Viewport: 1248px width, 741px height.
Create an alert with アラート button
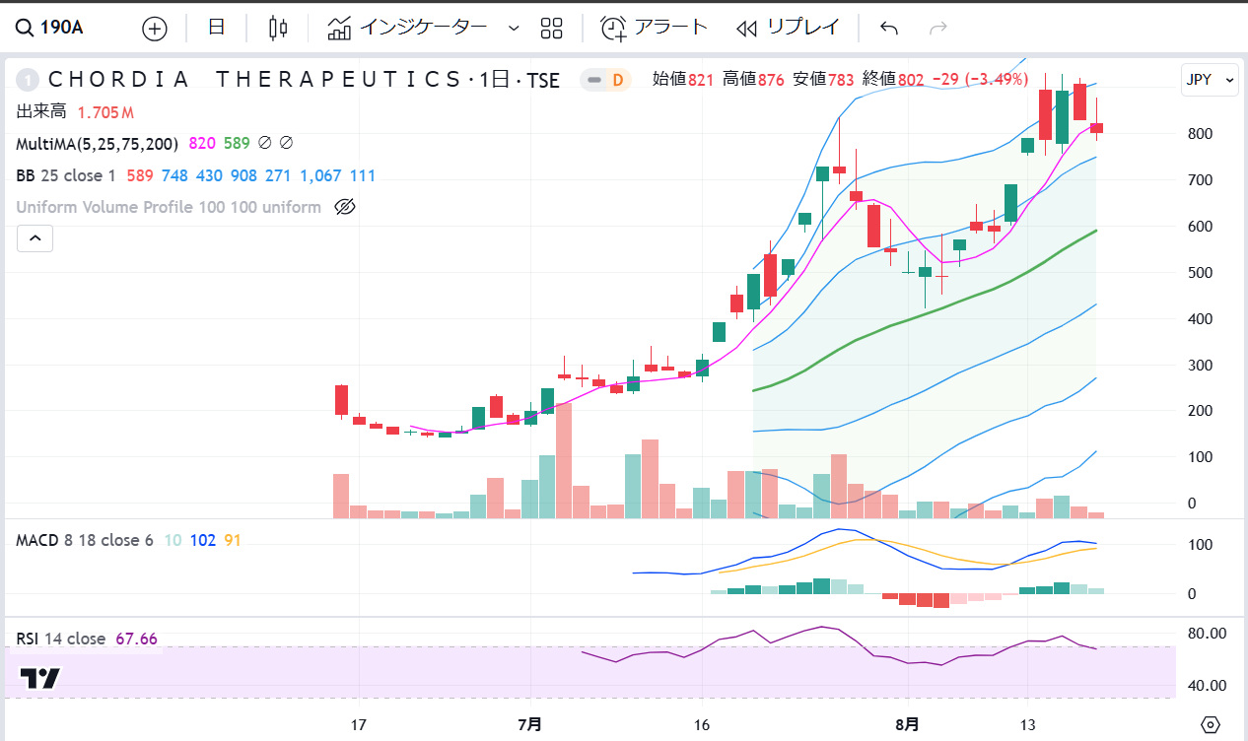[655, 28]
